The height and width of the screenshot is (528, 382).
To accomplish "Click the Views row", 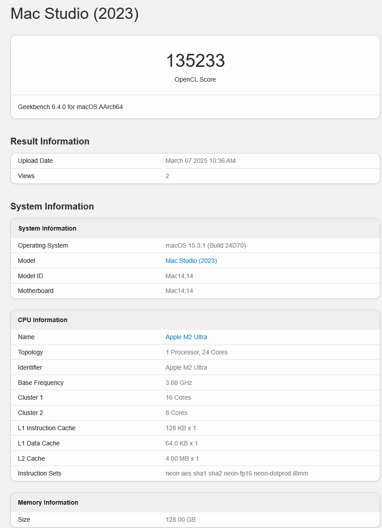I will pyautogui.click(x=195, y=176).
